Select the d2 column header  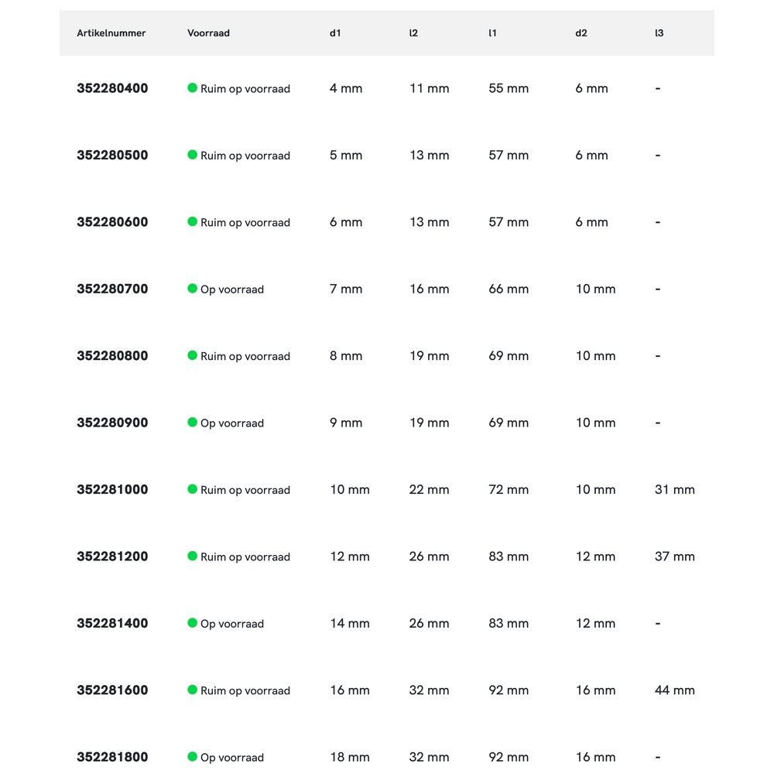pyautogui.click(x=581, y=33)
